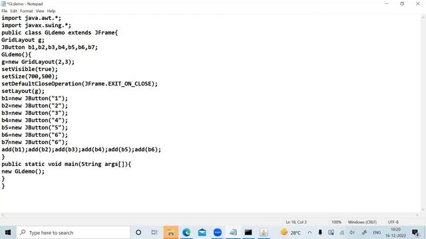
Task: Click the 'new GLdemo();' line
Action: point(23,171)
